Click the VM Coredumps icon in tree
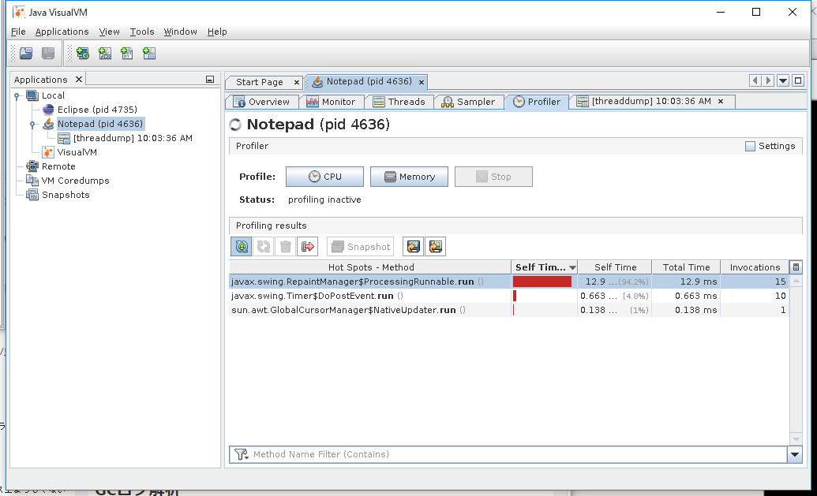This screenshot has width=817, height=496. click(x=32, y=181)
